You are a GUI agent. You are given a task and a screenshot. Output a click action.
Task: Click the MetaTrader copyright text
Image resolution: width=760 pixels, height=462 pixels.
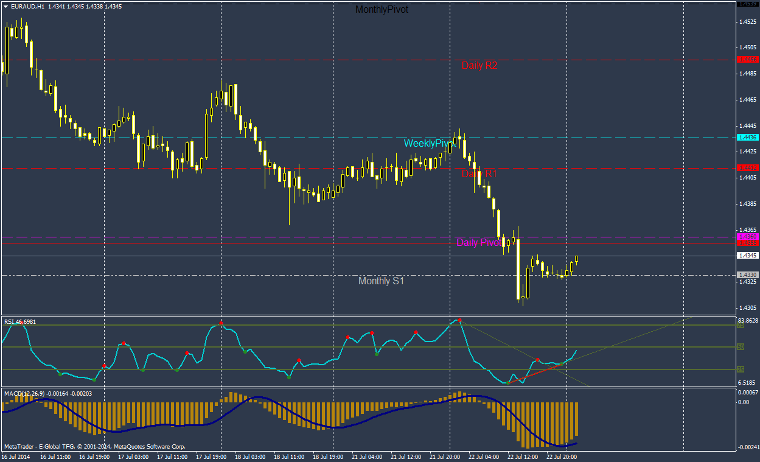click(x=94, y=446)
